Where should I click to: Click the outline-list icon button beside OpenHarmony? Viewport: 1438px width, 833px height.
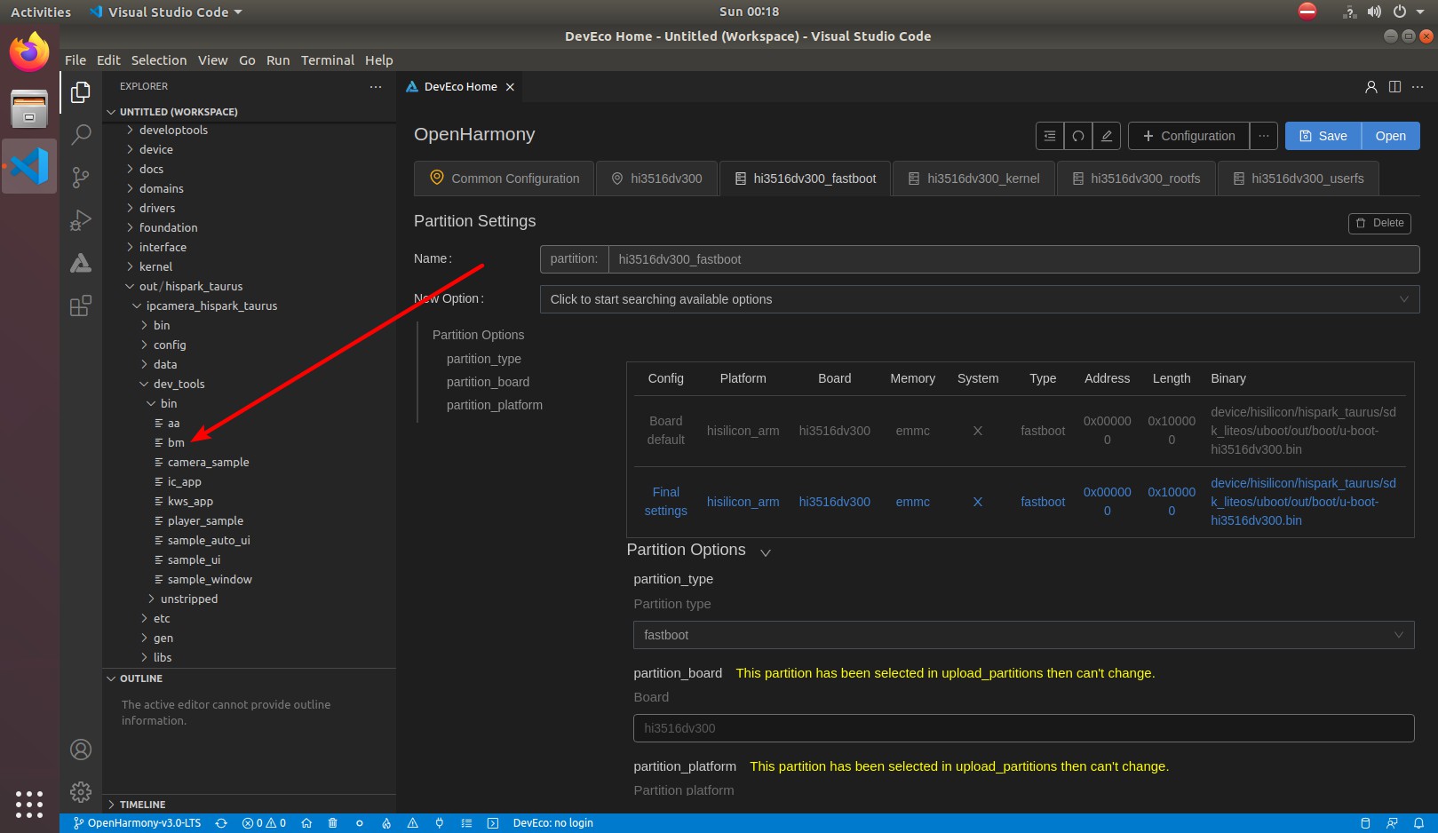tap(1050, 136)
